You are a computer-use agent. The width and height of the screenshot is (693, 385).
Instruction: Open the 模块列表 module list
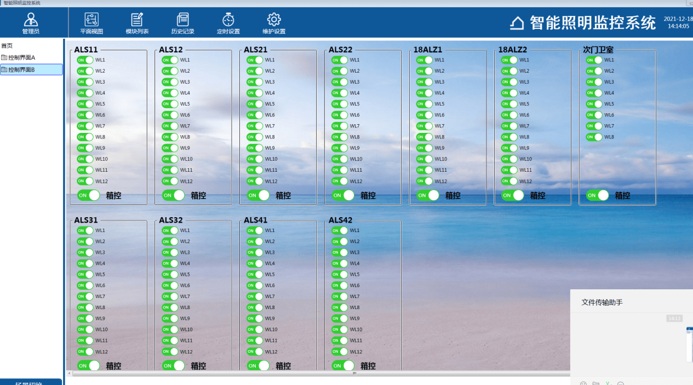pos(137,20)
